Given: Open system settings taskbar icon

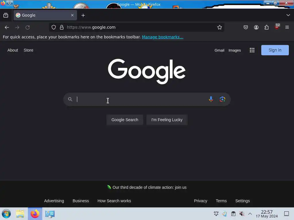Looking at the screenshot, I should click(50, 214).
